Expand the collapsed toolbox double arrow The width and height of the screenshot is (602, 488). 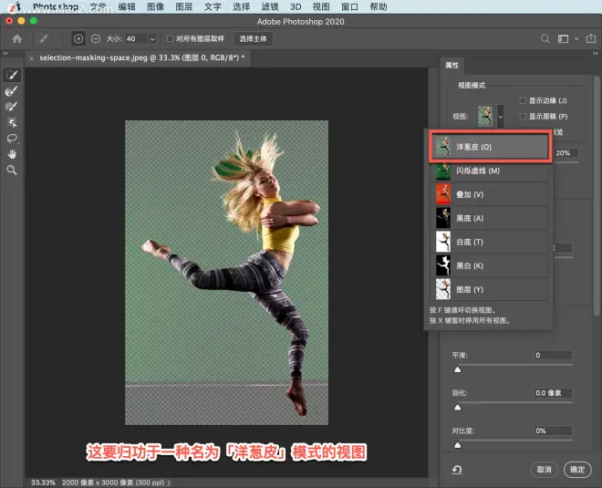coord(5,54)
